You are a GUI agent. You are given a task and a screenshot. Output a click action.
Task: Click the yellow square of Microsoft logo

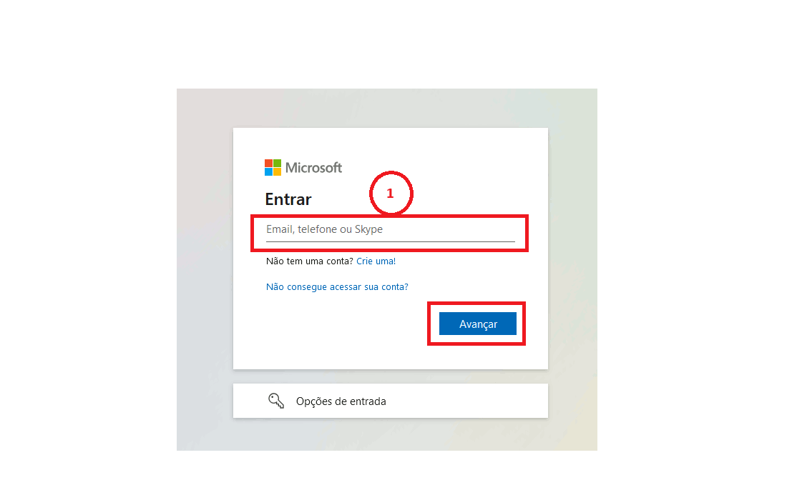(x=277, y=172)
